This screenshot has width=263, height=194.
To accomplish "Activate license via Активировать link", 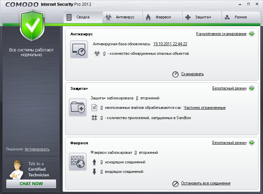I will 37,149.
